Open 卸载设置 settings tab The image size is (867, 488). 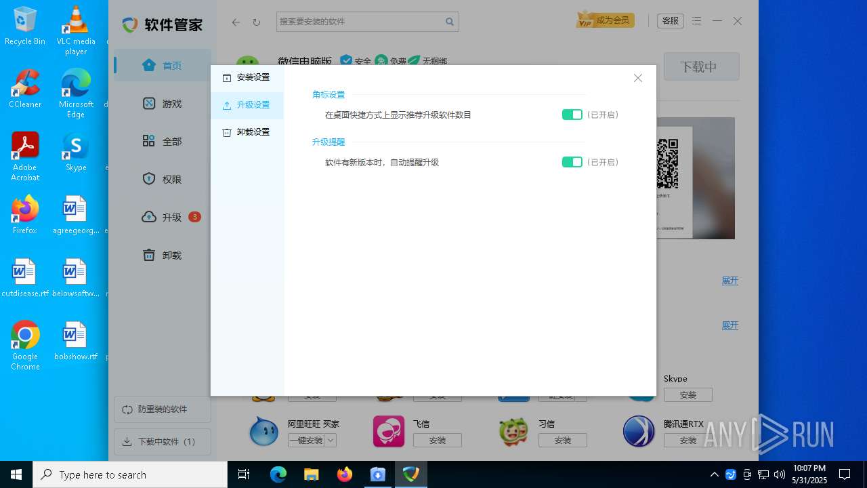(x=247, y=133)
